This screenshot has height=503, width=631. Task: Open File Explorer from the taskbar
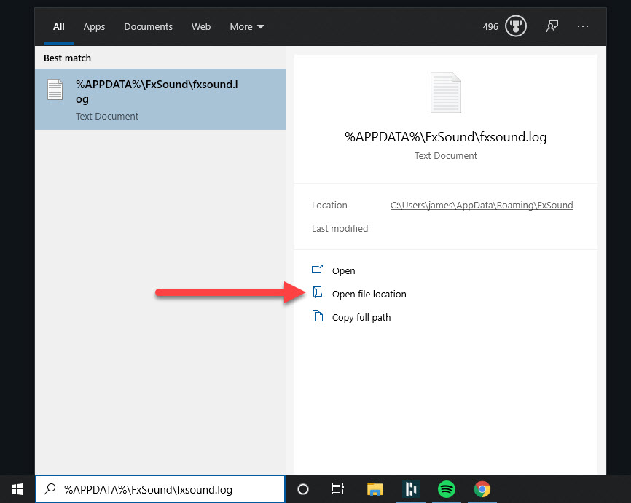[375, 488]
